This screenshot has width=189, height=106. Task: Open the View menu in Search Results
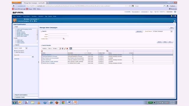pos(50,49)
